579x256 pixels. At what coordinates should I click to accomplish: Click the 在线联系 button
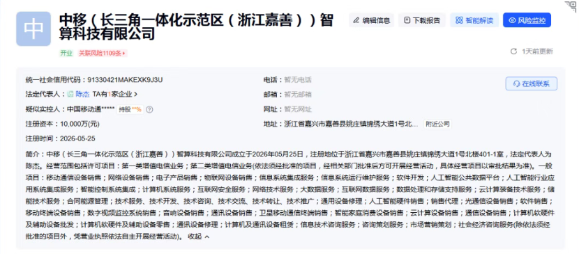tap(532, 83)
